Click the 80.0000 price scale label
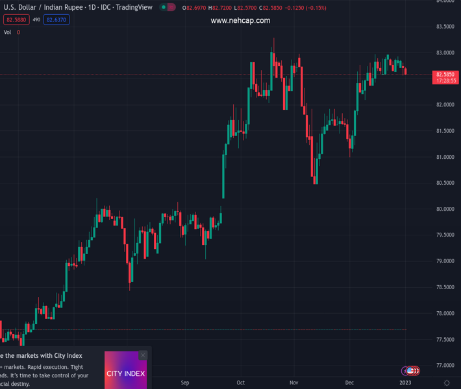The image size is (461, 389). (x=444, y=209)
